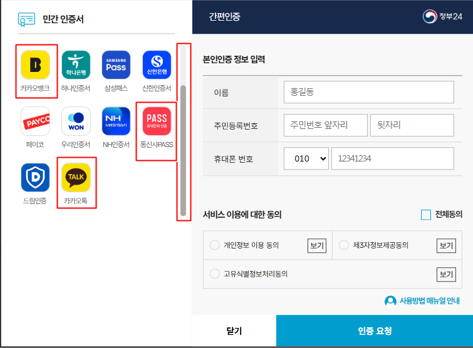
Task: Click the 휴대폰 번호 label
Action: point(233,159)
